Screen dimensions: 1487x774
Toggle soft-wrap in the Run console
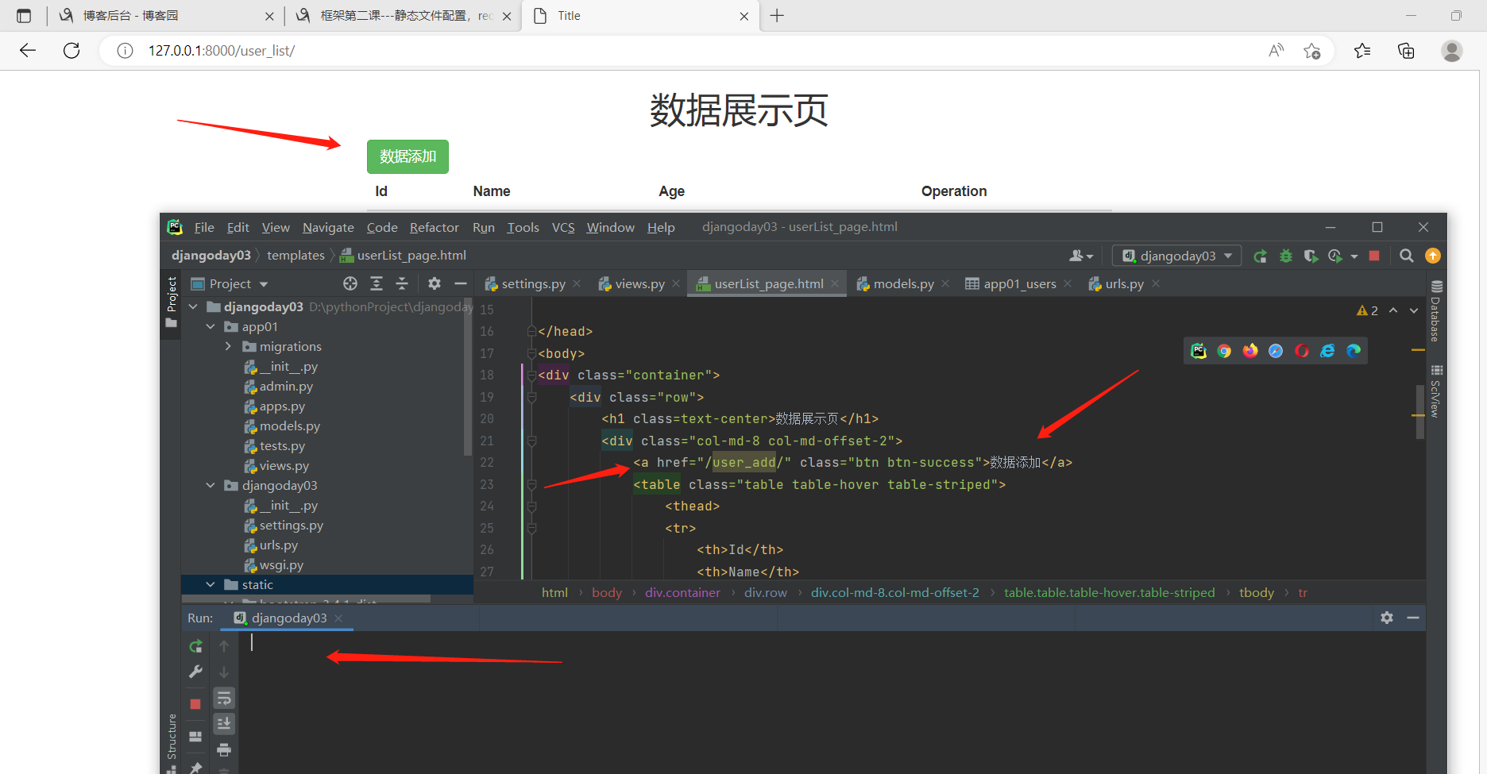click(224, 698)
